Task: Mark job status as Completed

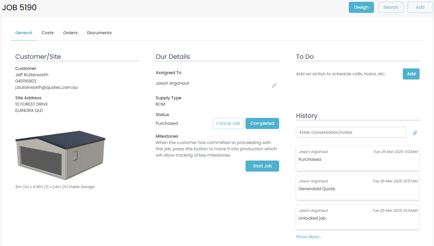Action: coord(262,123)
